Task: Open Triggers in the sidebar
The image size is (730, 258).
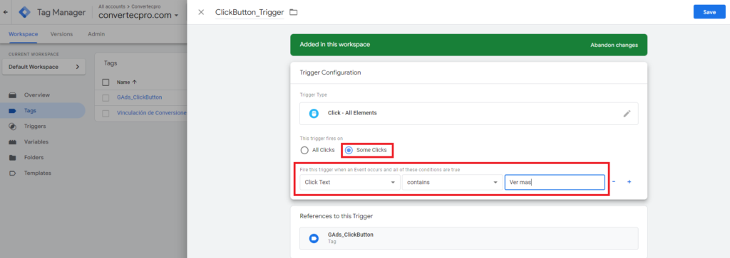Action: 35,127
